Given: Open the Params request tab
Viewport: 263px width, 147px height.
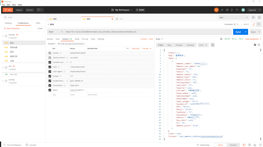Looking at the screenshot, I should point(50,39).
